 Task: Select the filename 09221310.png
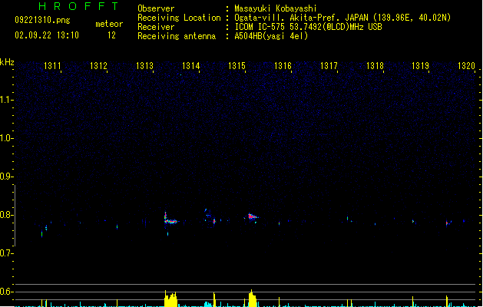[42, 20]
